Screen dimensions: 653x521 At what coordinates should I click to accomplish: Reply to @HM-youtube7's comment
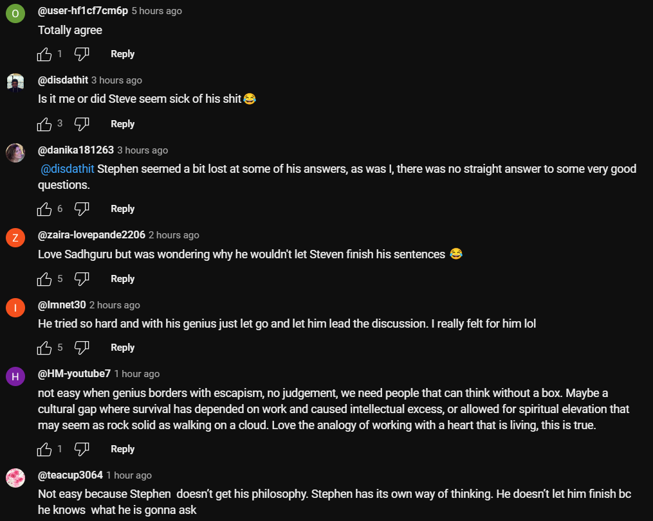click(122, 449)
